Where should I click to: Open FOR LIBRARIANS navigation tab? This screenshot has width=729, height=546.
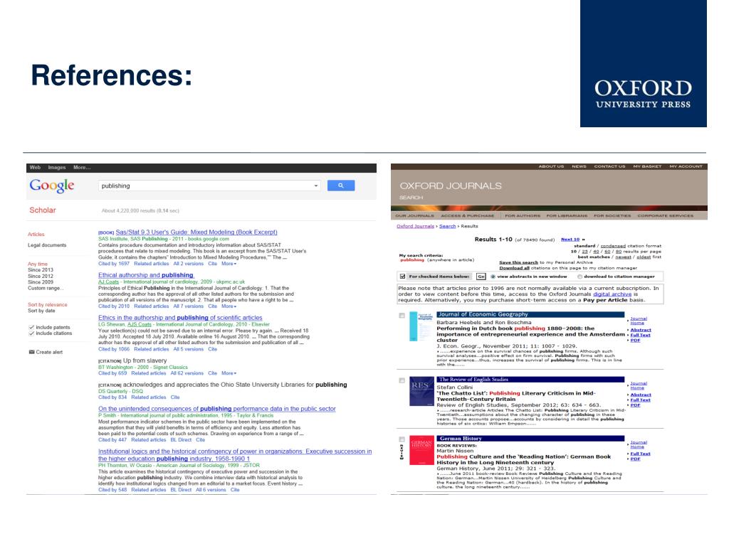[x=567, y=216]
